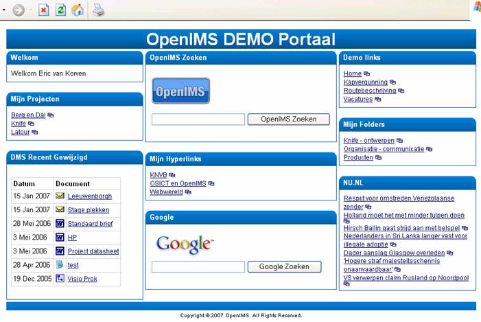Open the Berg en Dal project link
This screenshot has width=481, height=322.
[x=28, y=115]
